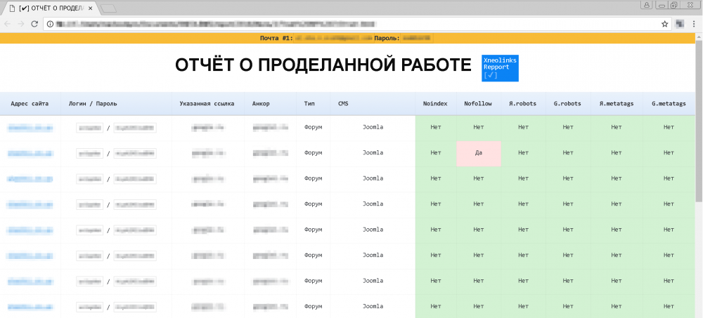Click the browser forward arrow

[x=20, y=24]
